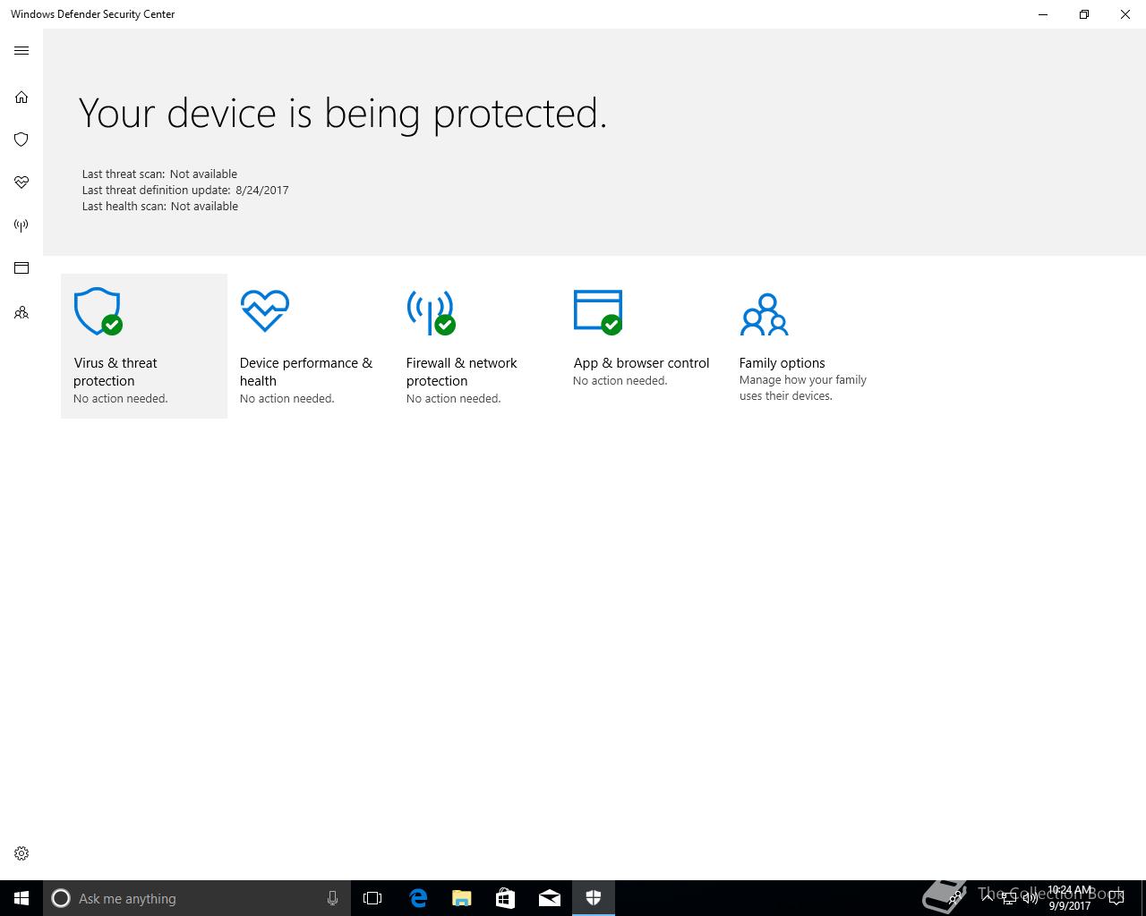Open the Windows Start menu
This screenshot has width=1146, height=916.
tap(21, 898)
